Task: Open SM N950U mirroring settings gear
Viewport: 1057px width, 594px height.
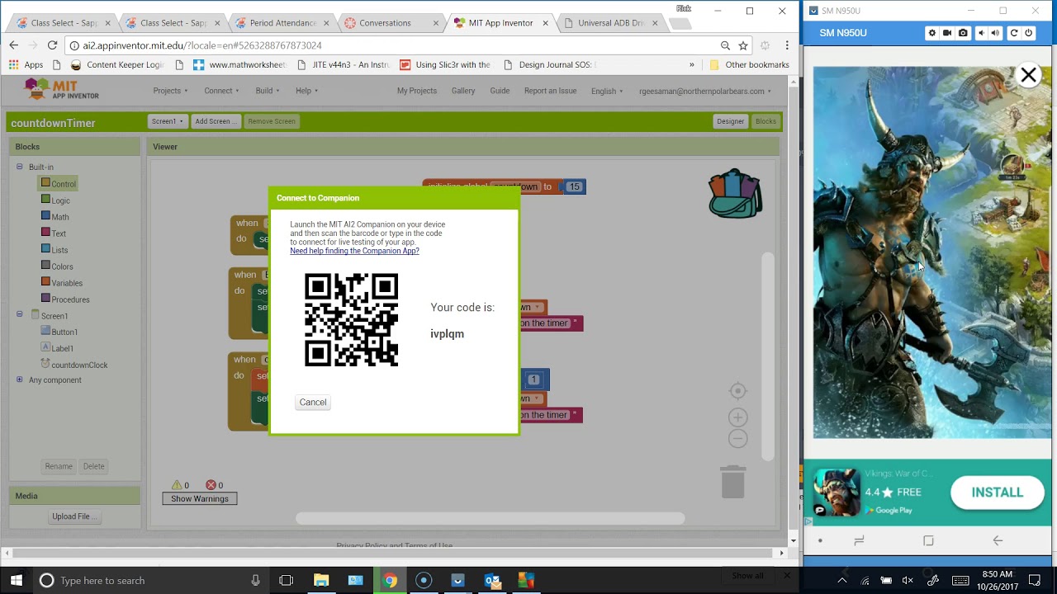Action: pyautogui.click(x=932, y=33)
